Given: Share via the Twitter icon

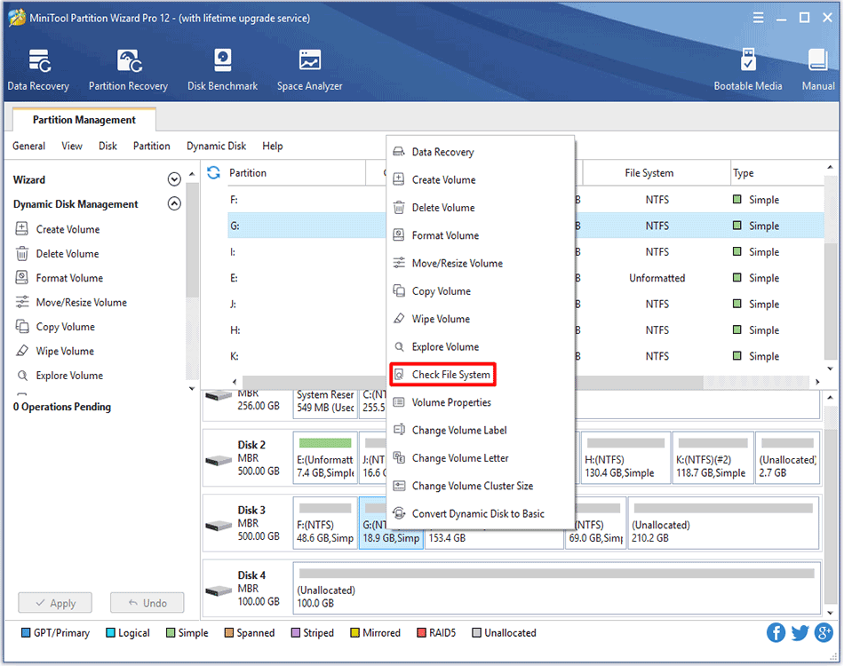Looking at the screenshot, I should tap(800, 632).
